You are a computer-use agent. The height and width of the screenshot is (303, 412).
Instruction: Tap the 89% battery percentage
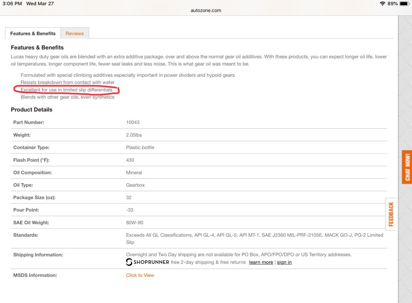coord(393,4)
